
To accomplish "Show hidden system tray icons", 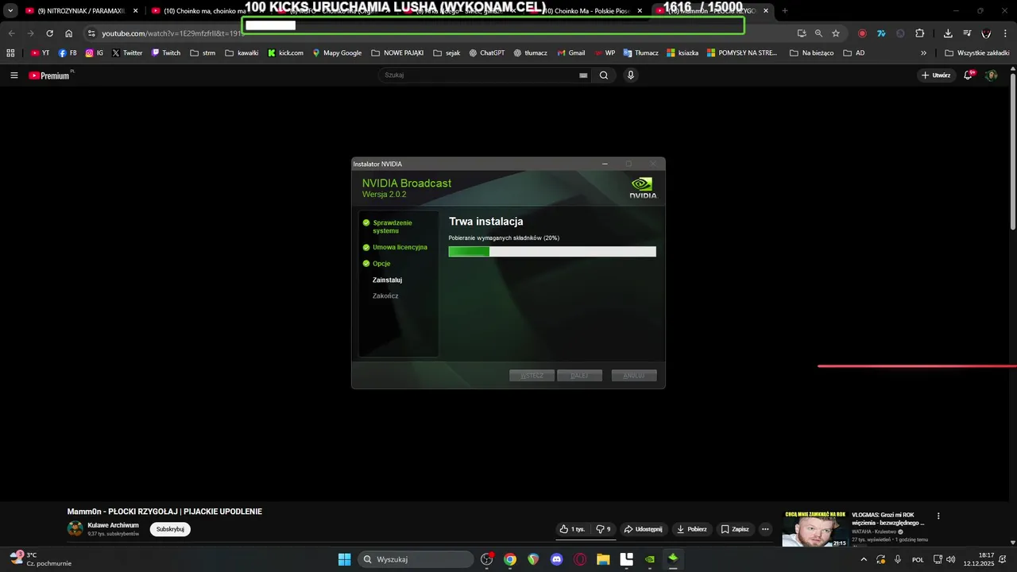I will point(864,559).
